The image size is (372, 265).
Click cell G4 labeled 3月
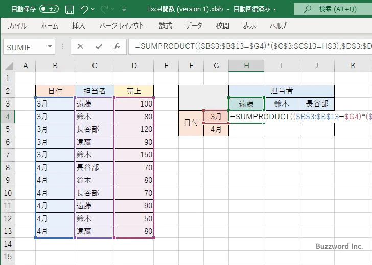(x=216, y=116)
